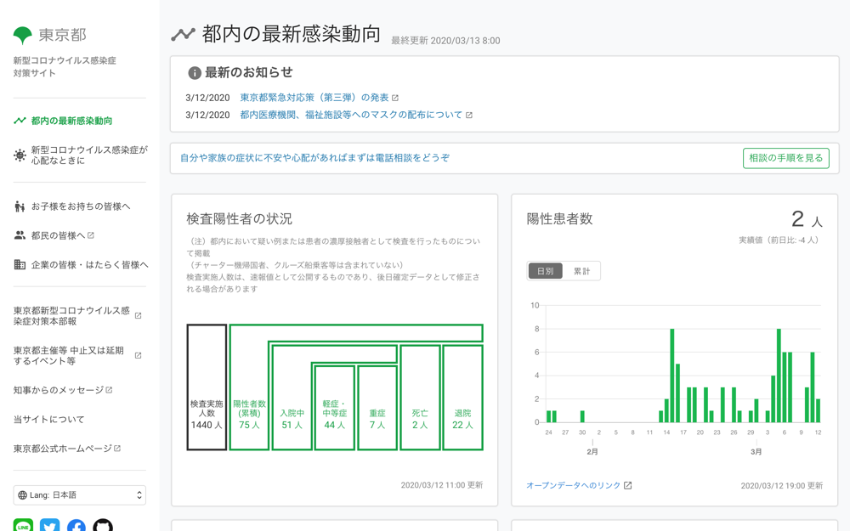Click the Tokyo ginkgo leaf logo

point(20,34)
